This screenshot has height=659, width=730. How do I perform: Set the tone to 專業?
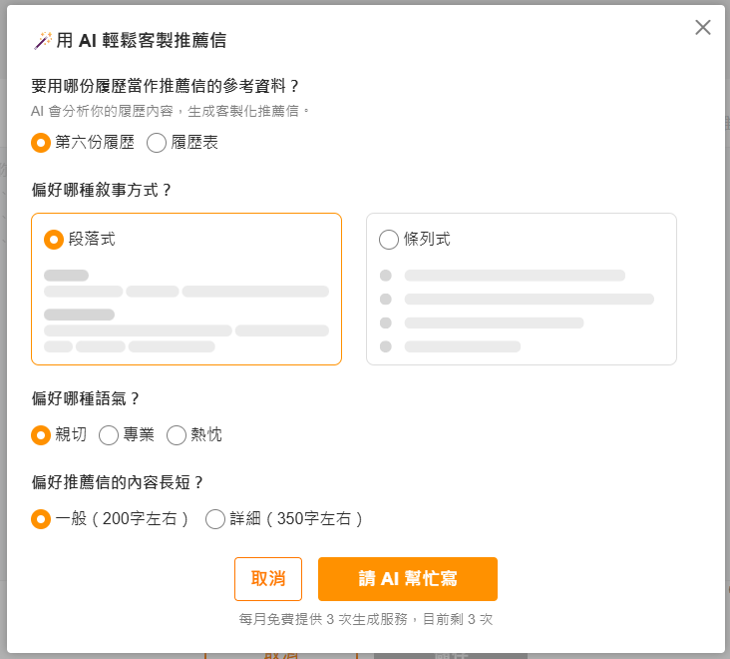tap(109, 435)
